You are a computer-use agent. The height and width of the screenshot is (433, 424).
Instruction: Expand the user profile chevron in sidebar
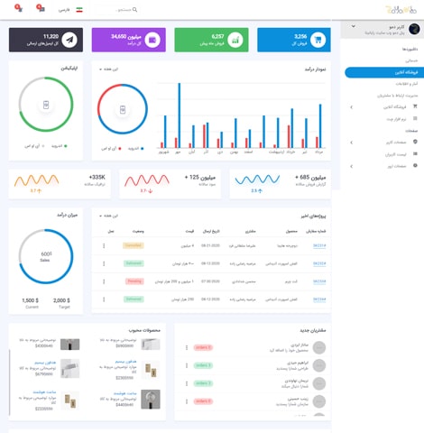(354, 26)
